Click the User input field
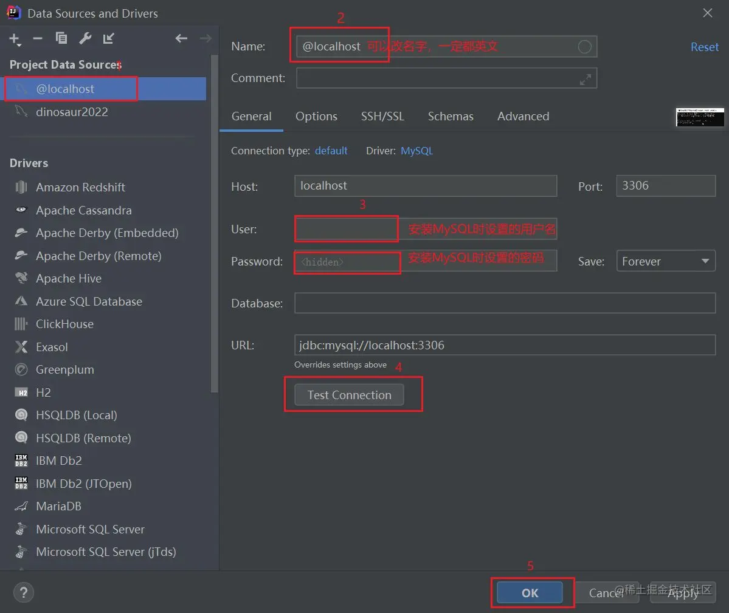The height and width of the screenshot is (613, 729). click(426, 229)
